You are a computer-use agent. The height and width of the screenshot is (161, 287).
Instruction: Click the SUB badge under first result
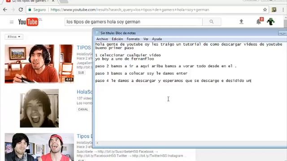(81, 72)
